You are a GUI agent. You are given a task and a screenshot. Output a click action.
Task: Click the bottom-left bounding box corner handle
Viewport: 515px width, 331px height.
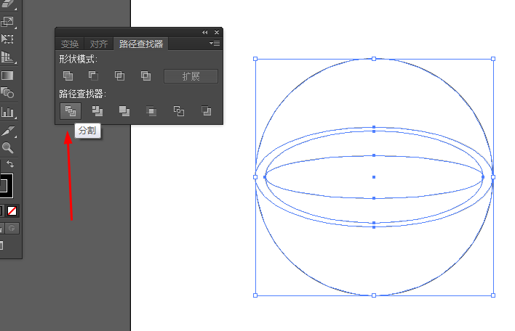[x=255, y=295]
